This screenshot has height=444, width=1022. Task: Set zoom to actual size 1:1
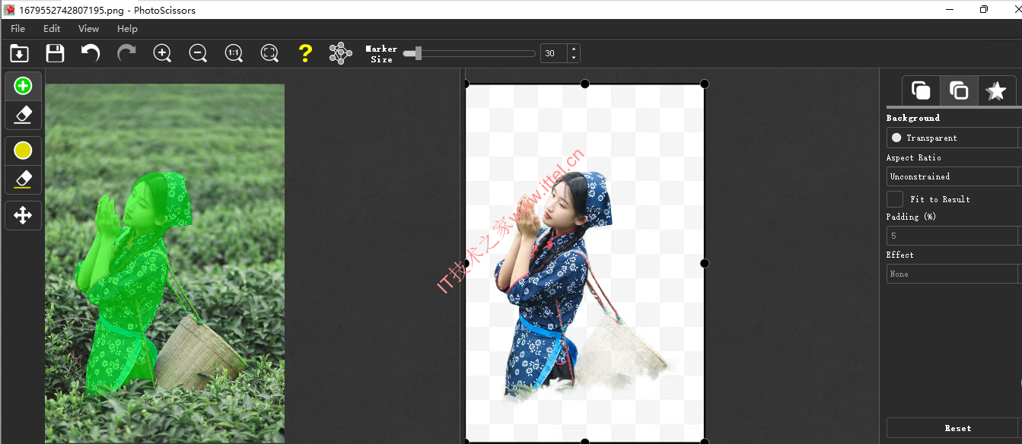(234, 53)
